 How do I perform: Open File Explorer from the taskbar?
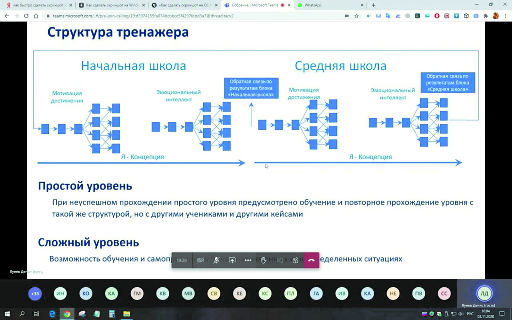click(126, 314)
